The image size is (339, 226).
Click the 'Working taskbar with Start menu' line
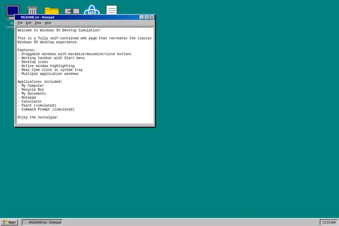51,58
